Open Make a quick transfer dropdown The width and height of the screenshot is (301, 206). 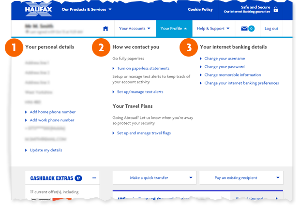pos(154,177)
